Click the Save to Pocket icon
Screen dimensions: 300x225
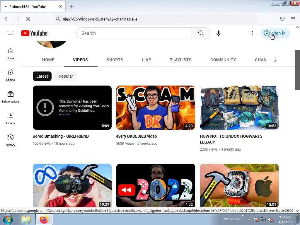coord(282,19)
